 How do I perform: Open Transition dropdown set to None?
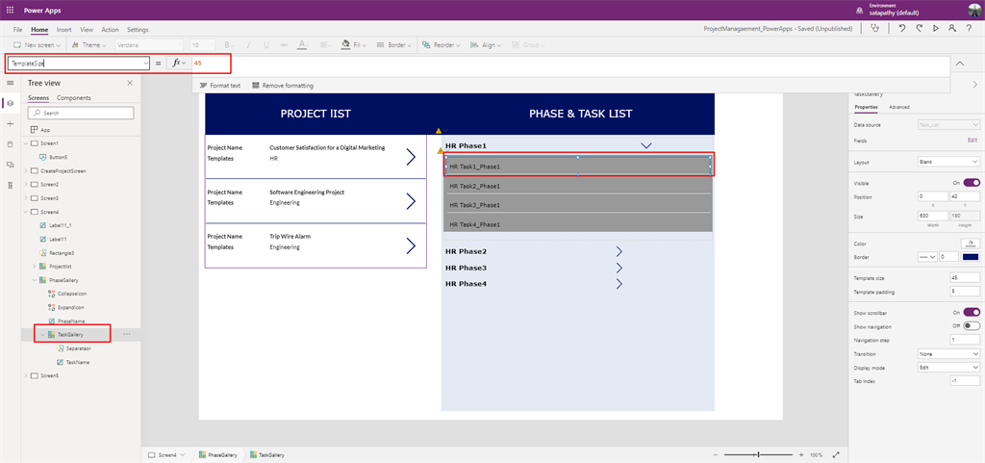pos(948,353)
